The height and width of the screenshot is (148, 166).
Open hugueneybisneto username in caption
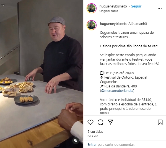[x=114, y=24]
